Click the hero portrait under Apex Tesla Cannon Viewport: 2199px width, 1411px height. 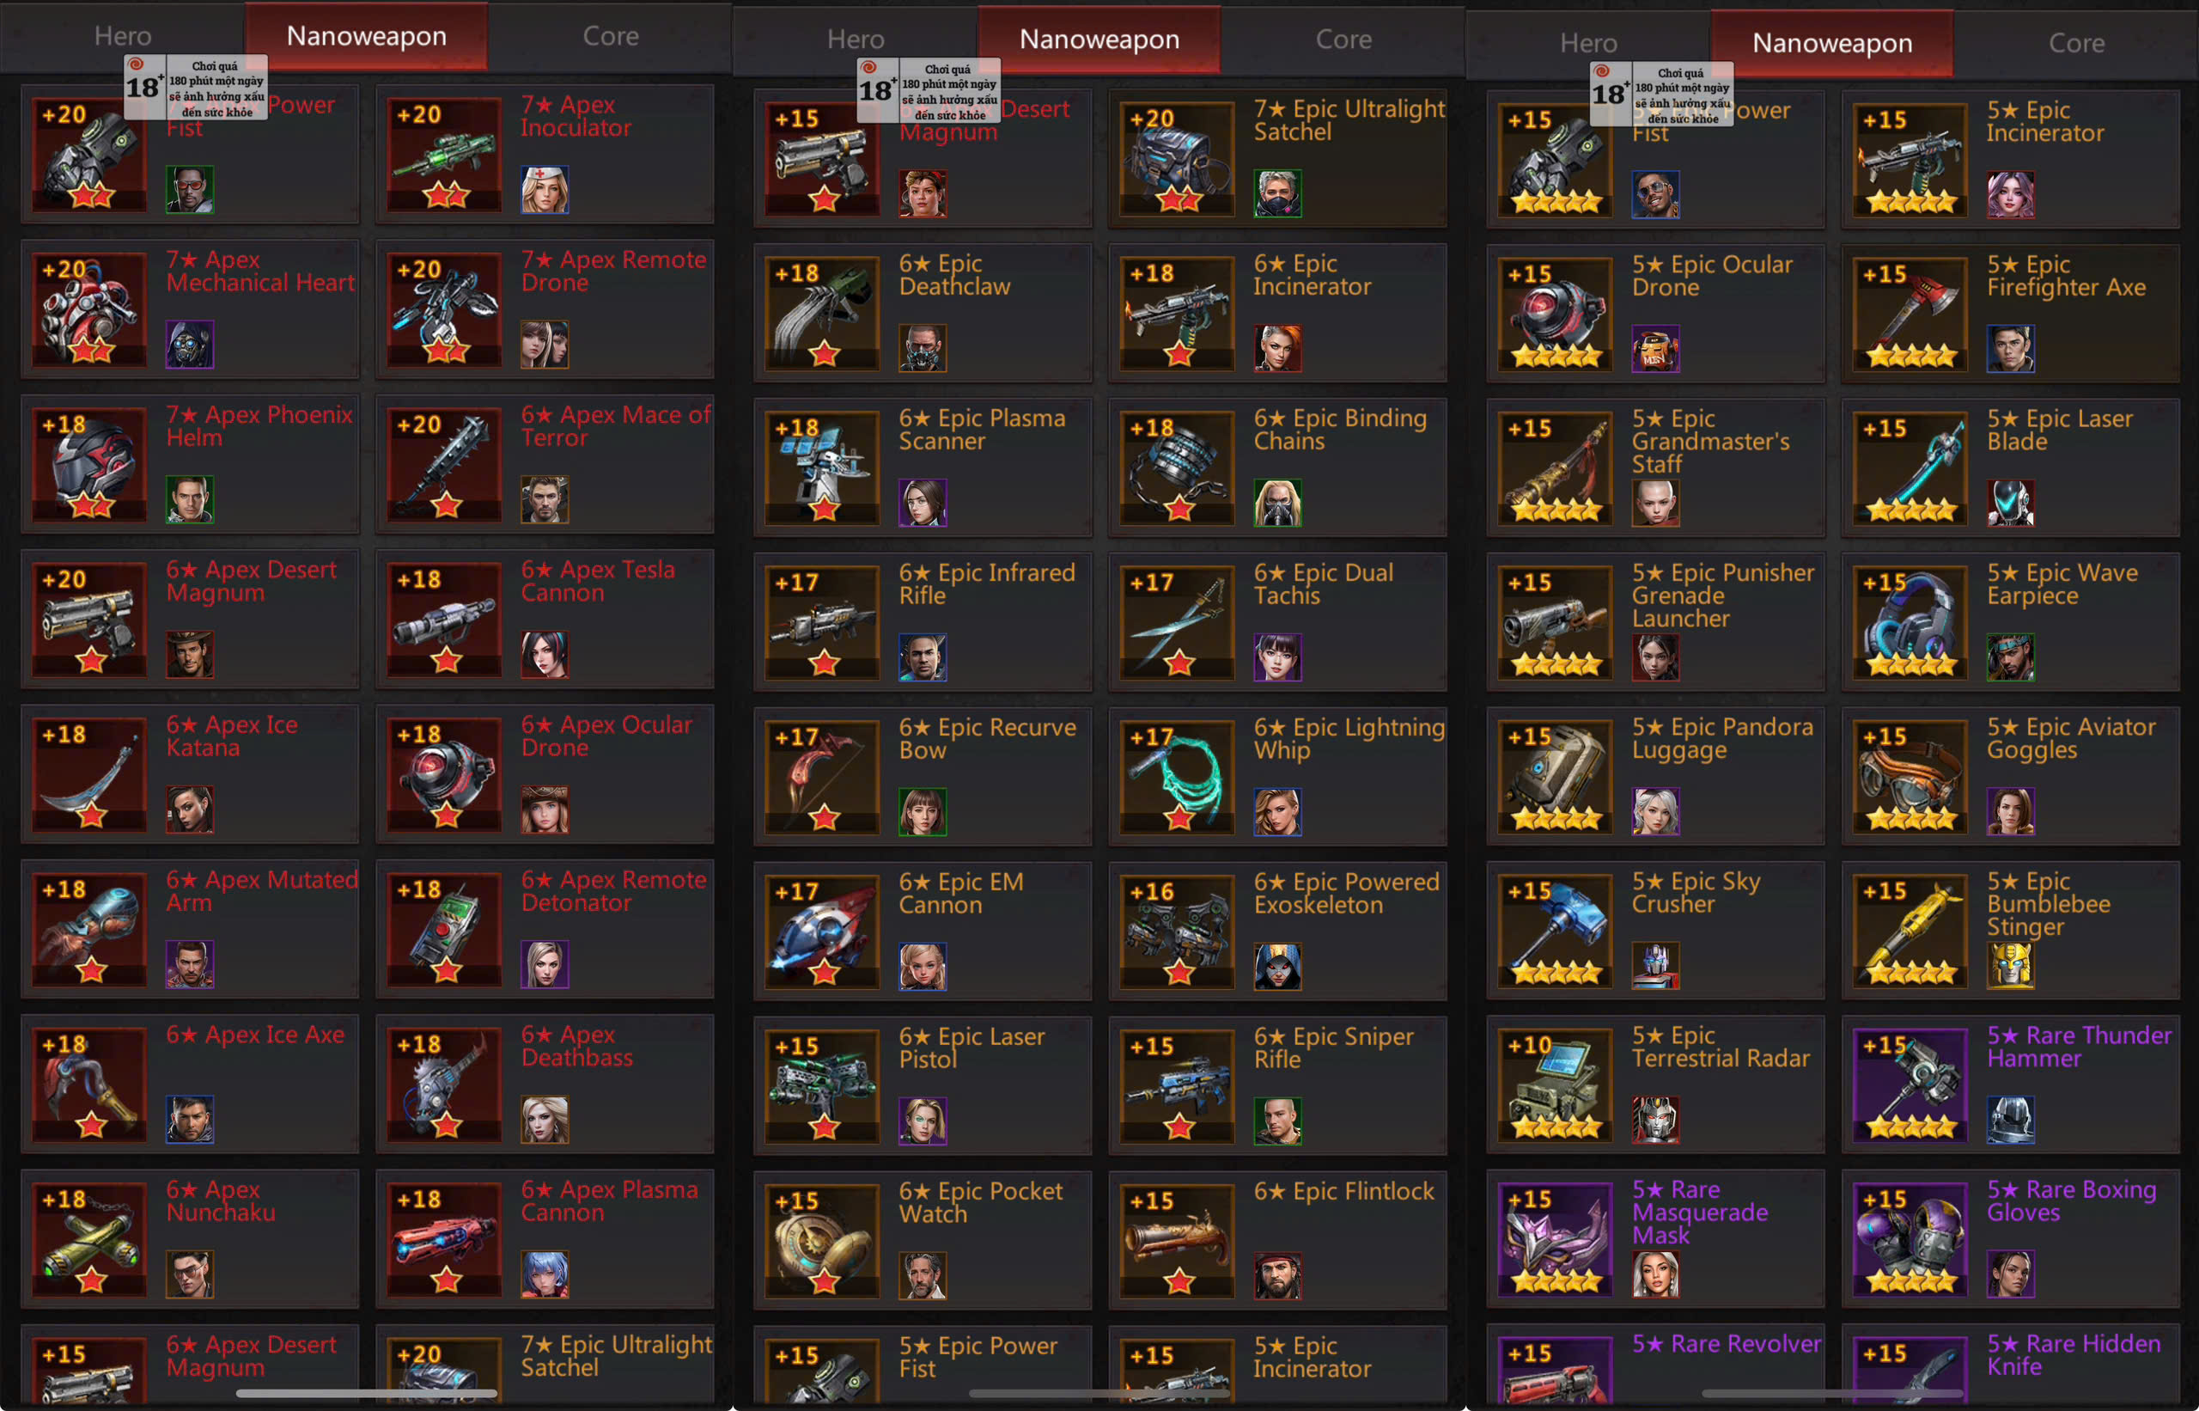[x=545, y=654]
